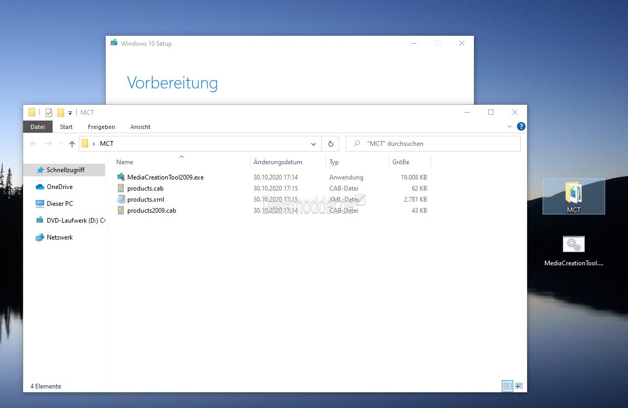Select Dieser PC in navigation pane
Viewport: 628px width, 408px height.
59,204
